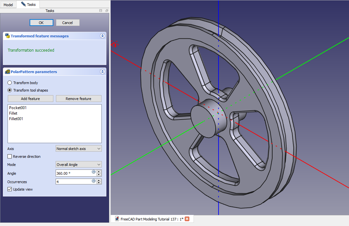Enable the Reverse direction checkbox
Screen dimensions: 349x226
click(10, 157)
